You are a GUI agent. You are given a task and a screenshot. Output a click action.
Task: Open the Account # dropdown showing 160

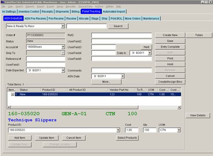coord(63,47)
